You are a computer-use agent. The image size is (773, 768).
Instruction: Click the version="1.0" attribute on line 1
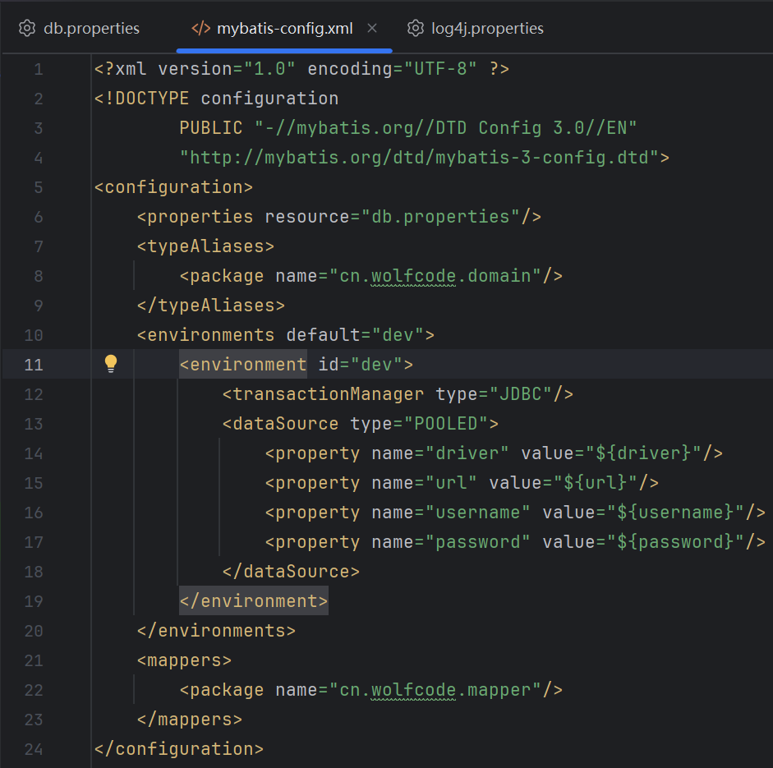point(227,69)
